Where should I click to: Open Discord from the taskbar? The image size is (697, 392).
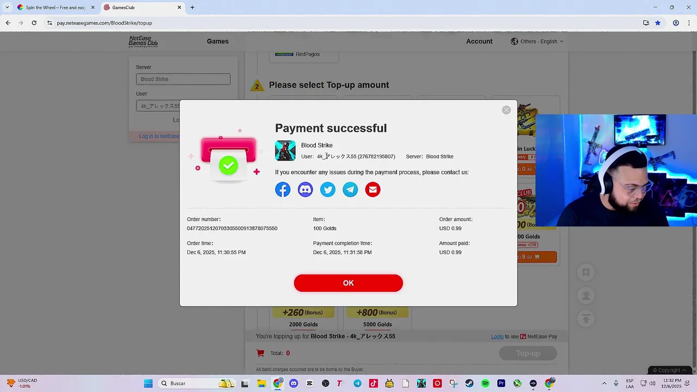pyautogui.click(x=294, y=383)
